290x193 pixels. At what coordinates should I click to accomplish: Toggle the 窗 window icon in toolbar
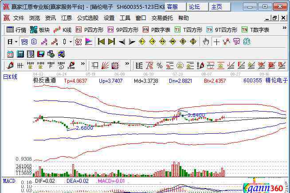(24, 42)
